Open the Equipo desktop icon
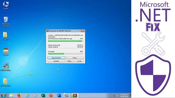The width and height of the screenshot is (175, 98). click(6, 5)
